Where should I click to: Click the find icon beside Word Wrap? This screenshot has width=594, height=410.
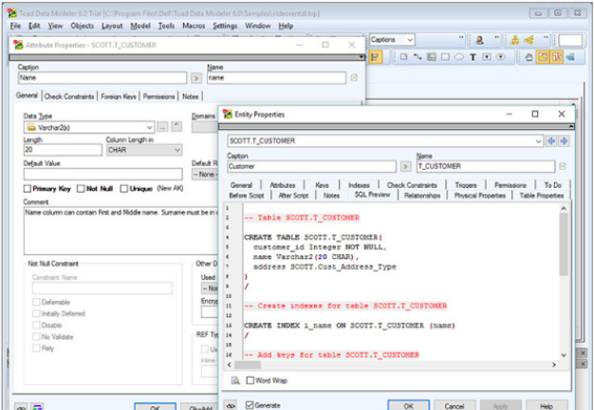tap(235, 381)
